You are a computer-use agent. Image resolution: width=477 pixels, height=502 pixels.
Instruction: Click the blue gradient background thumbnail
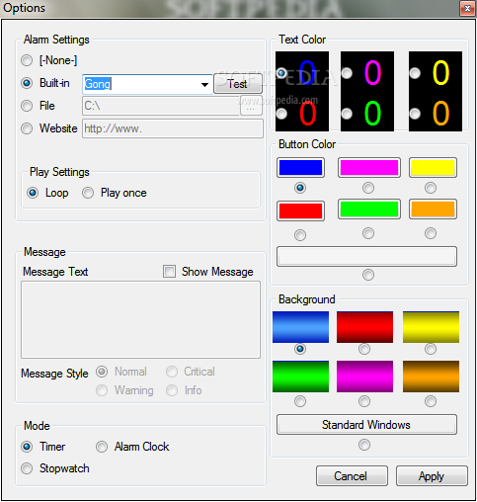(x=300, y=327)
